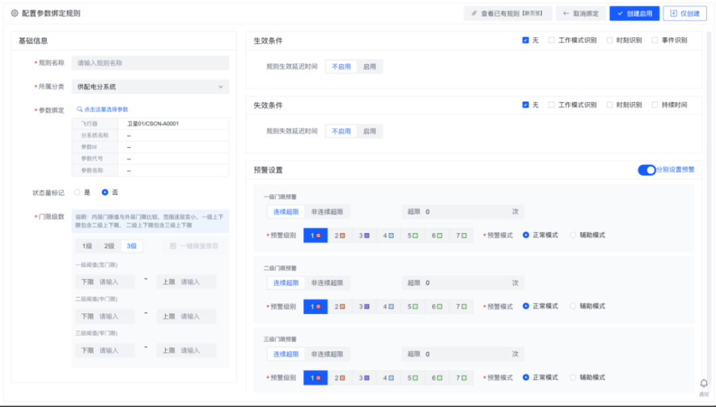Select 非连续超限 in 二级门限预警

point(327,283)
